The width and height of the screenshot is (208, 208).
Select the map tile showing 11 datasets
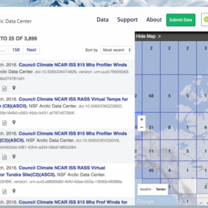click(151, 151)
